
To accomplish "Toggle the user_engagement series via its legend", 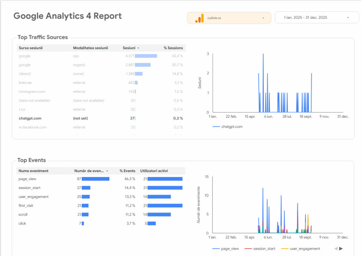I will click(x=300, y=248).
